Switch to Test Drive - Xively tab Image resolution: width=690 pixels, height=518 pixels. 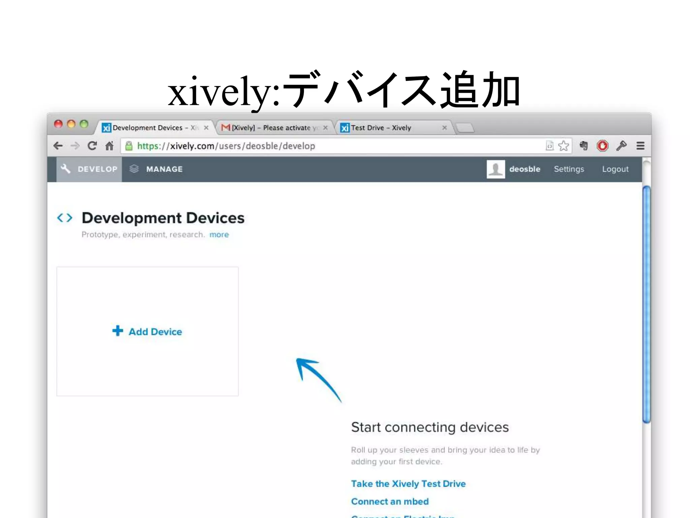coord(394,128)
